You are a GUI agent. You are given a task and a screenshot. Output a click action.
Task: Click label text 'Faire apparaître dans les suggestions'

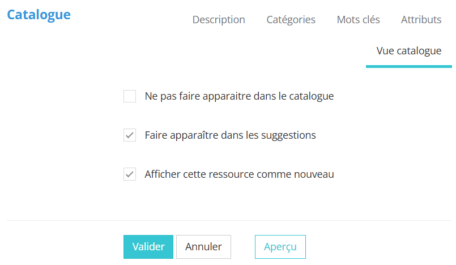pyautogui.click(x=230, y=135)
